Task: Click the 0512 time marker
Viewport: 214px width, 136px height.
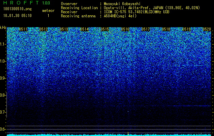Action: point(44,29)
